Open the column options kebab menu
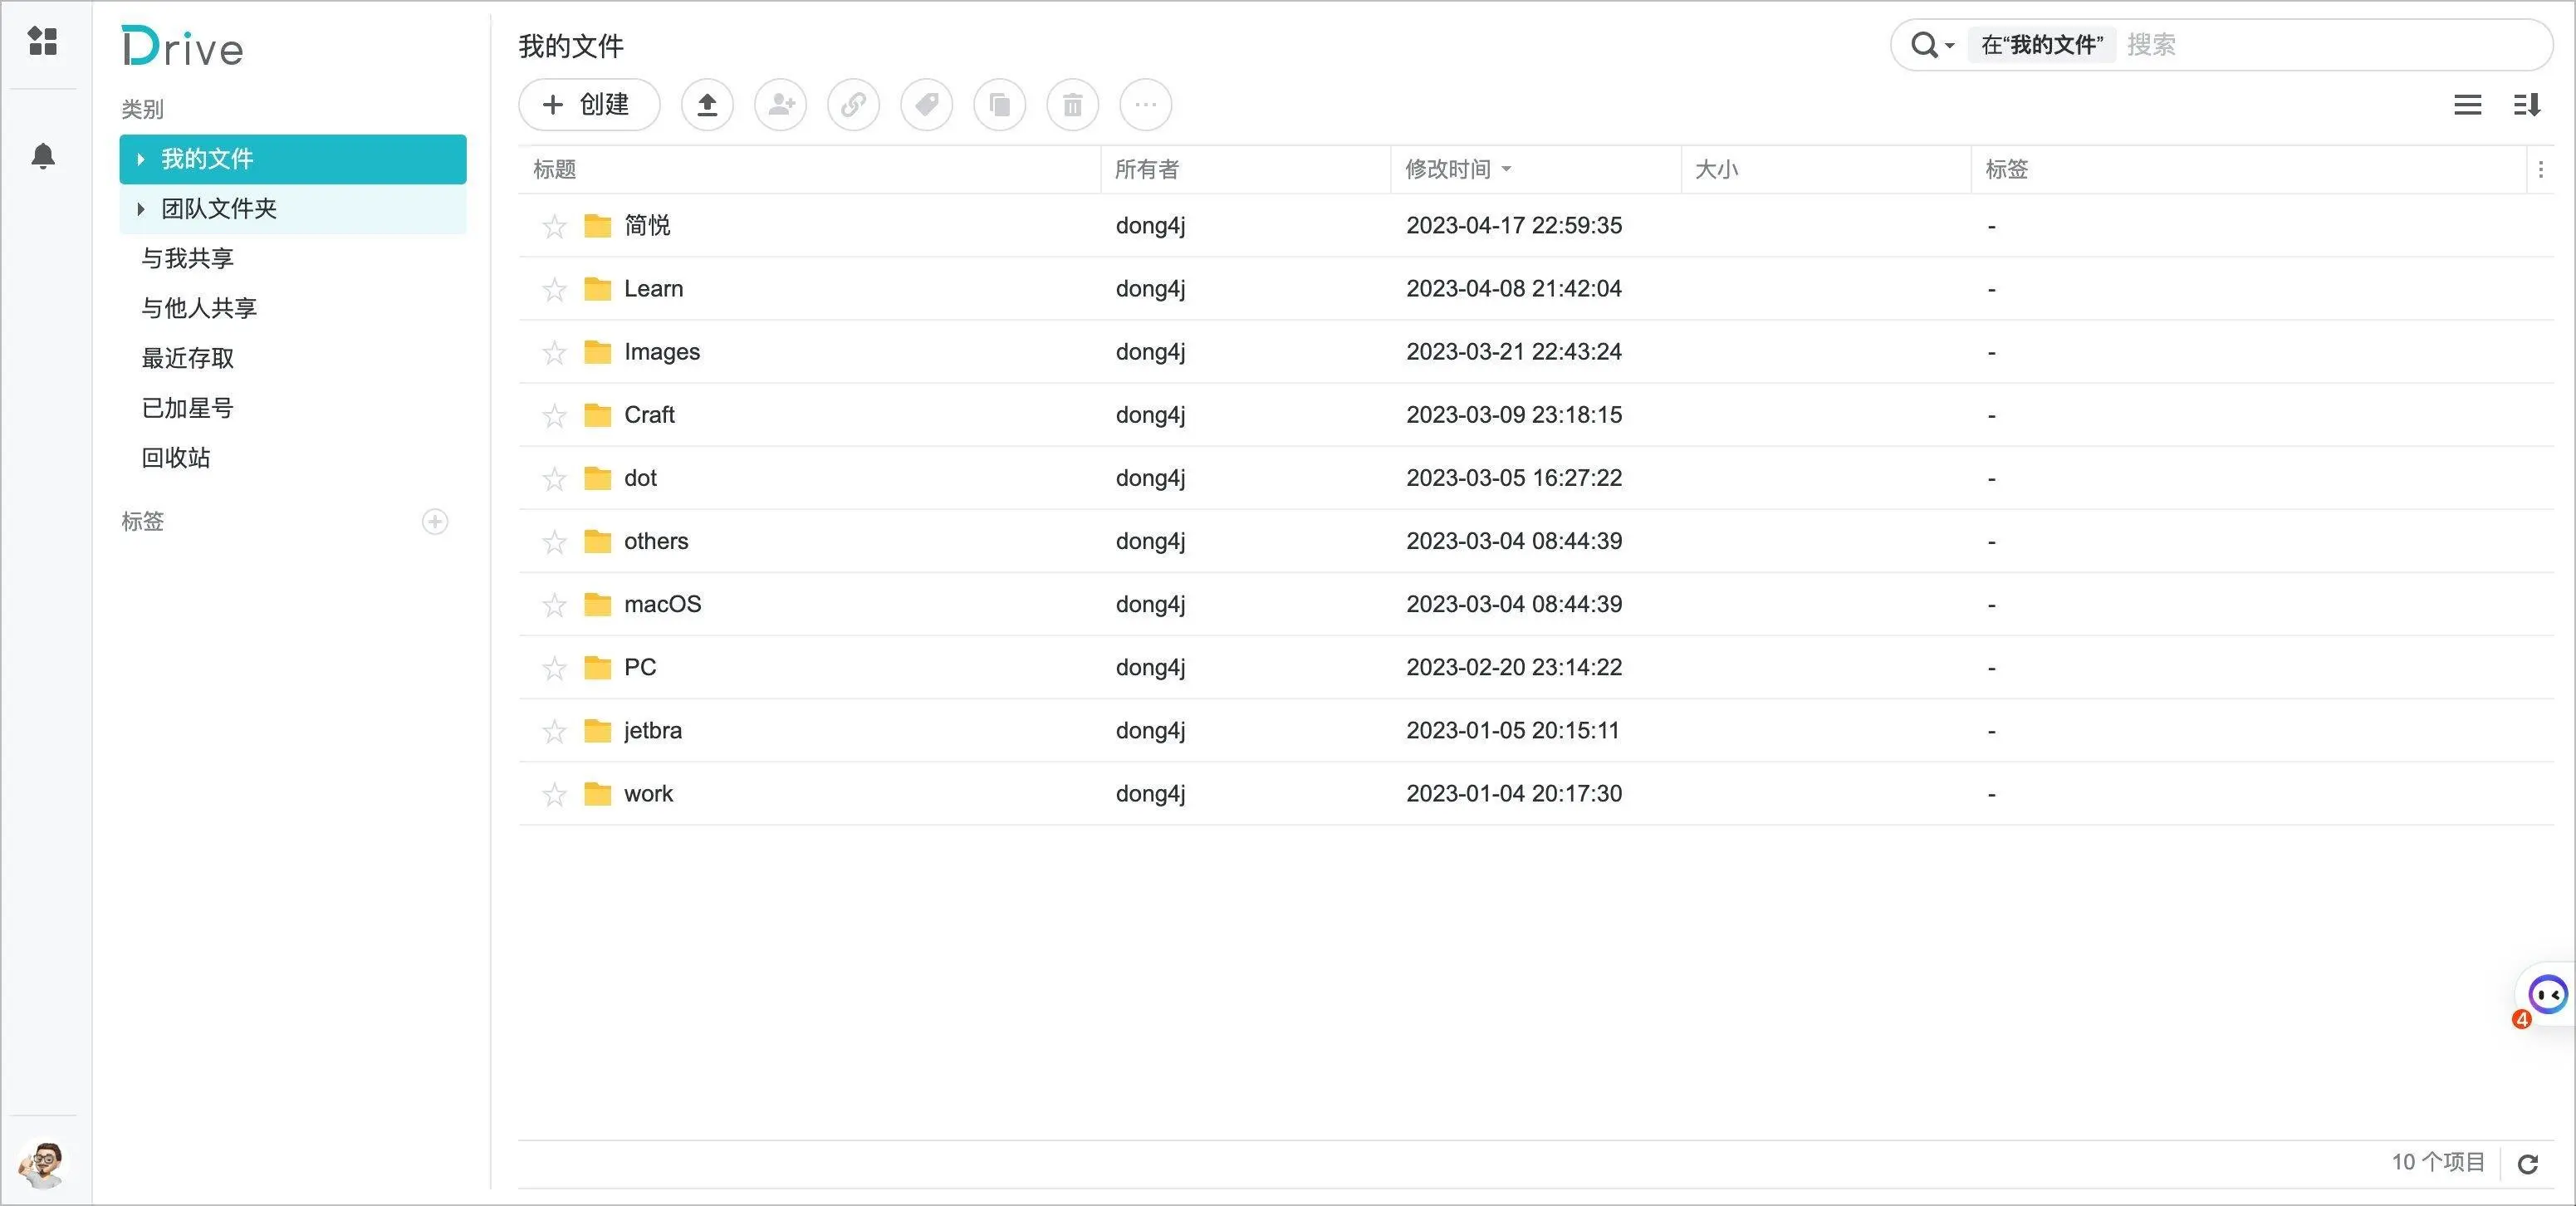This screenshot has width=2576, height=1206. (2540, 170)
